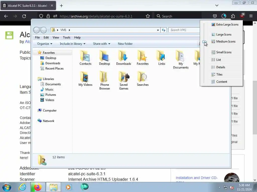
Task: Open the Windows Start button
Action: click(7, 187)
